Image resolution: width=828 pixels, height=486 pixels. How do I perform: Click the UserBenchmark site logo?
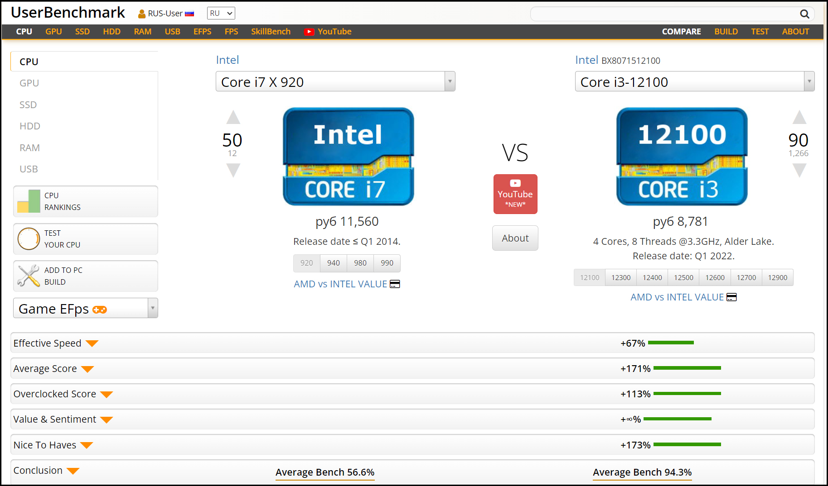pyautogui.click(x=68, y=13)
